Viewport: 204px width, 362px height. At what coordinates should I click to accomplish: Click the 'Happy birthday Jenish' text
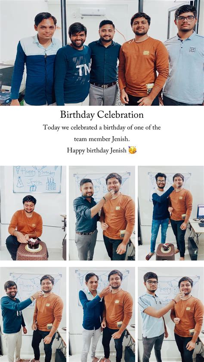click(x=97, y=150)
